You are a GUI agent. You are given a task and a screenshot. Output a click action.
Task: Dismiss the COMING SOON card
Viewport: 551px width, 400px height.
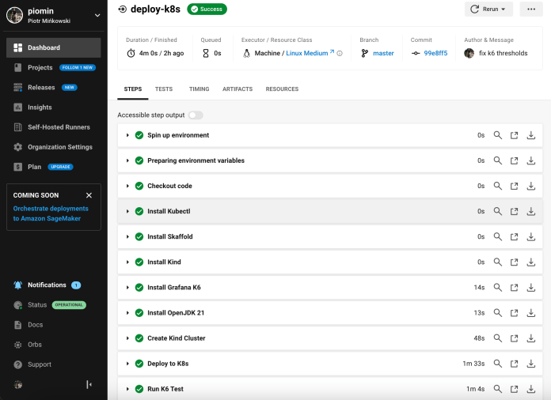click(x=89, y=195)
